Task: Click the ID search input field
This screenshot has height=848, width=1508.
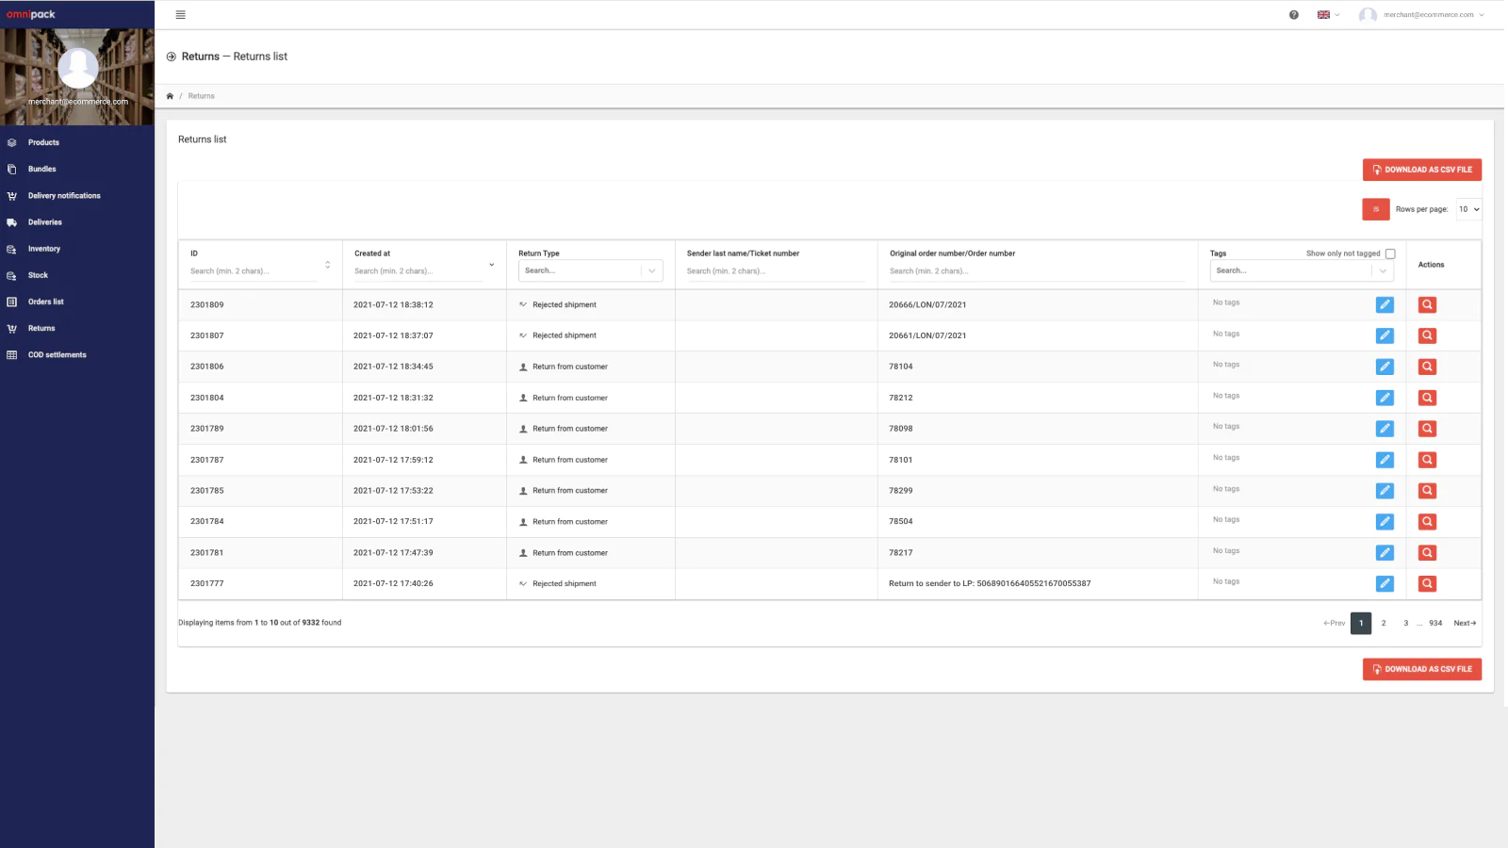Action: [x=253, y=271]
